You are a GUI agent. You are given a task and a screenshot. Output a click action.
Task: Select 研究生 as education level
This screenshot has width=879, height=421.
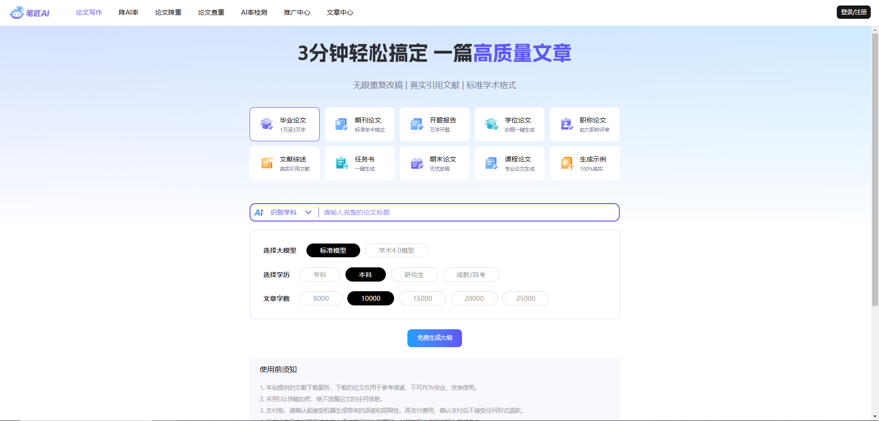pyautogui.click(x=414, y=274)
